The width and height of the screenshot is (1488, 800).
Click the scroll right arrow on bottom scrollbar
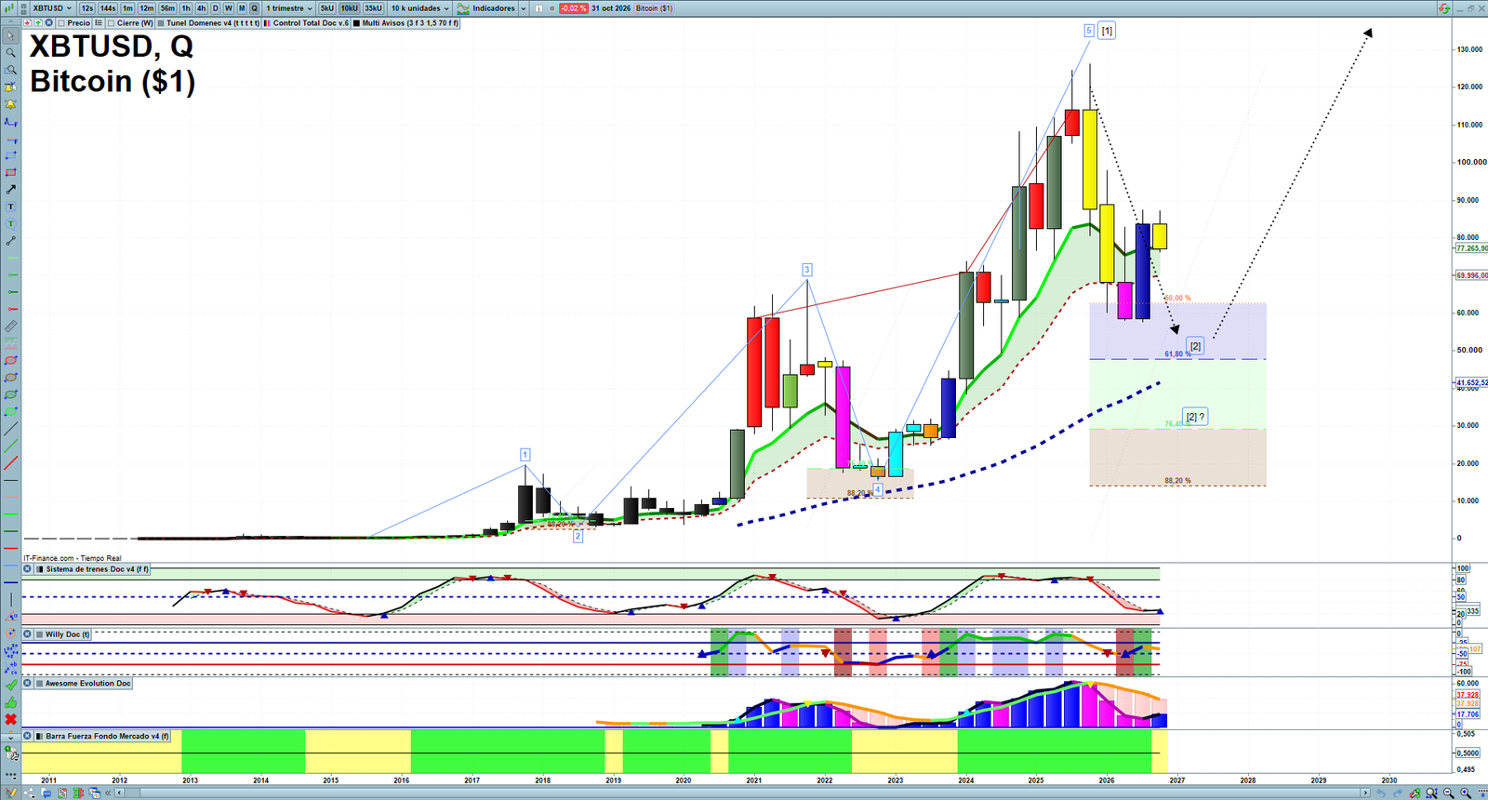(1365, 793)
